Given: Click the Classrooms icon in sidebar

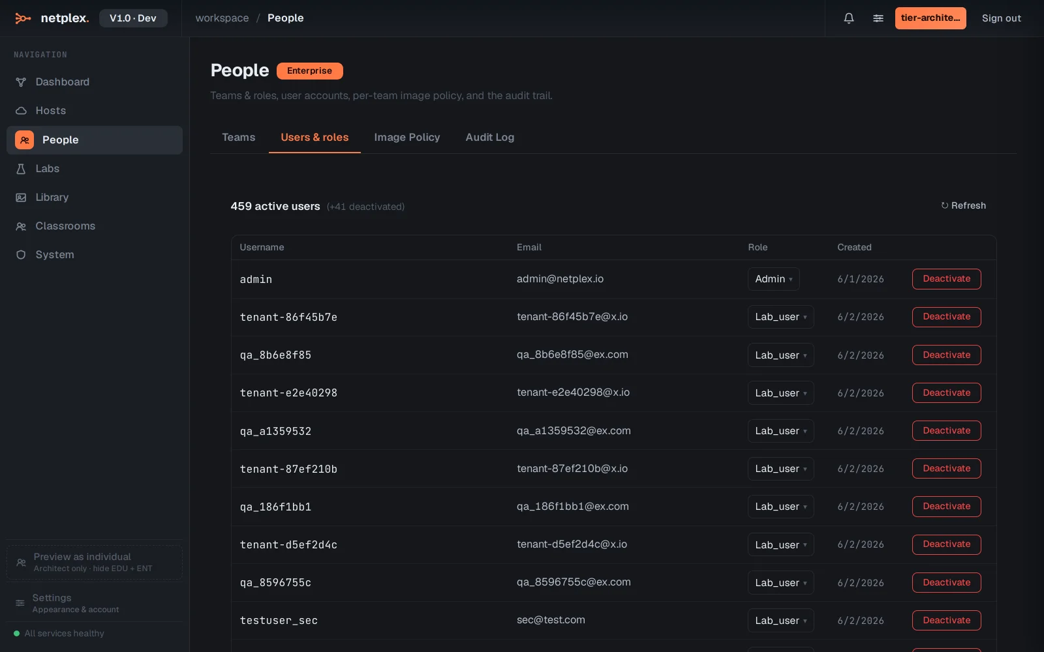Looking at the screenshot, I should pos(21,226).
